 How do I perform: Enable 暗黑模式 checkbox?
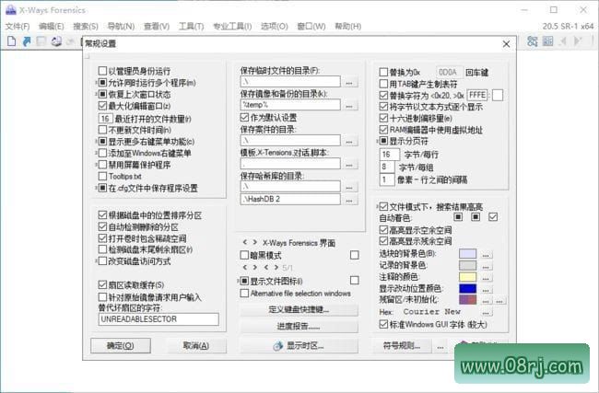tap(244, 255)
